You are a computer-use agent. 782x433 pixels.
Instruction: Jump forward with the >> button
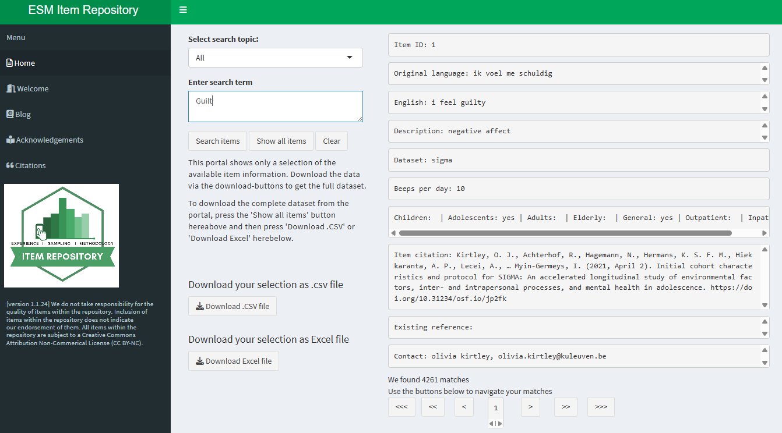tap(566, 407)
